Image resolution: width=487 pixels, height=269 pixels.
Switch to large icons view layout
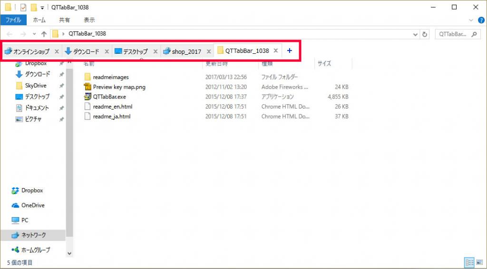(479, 263)
